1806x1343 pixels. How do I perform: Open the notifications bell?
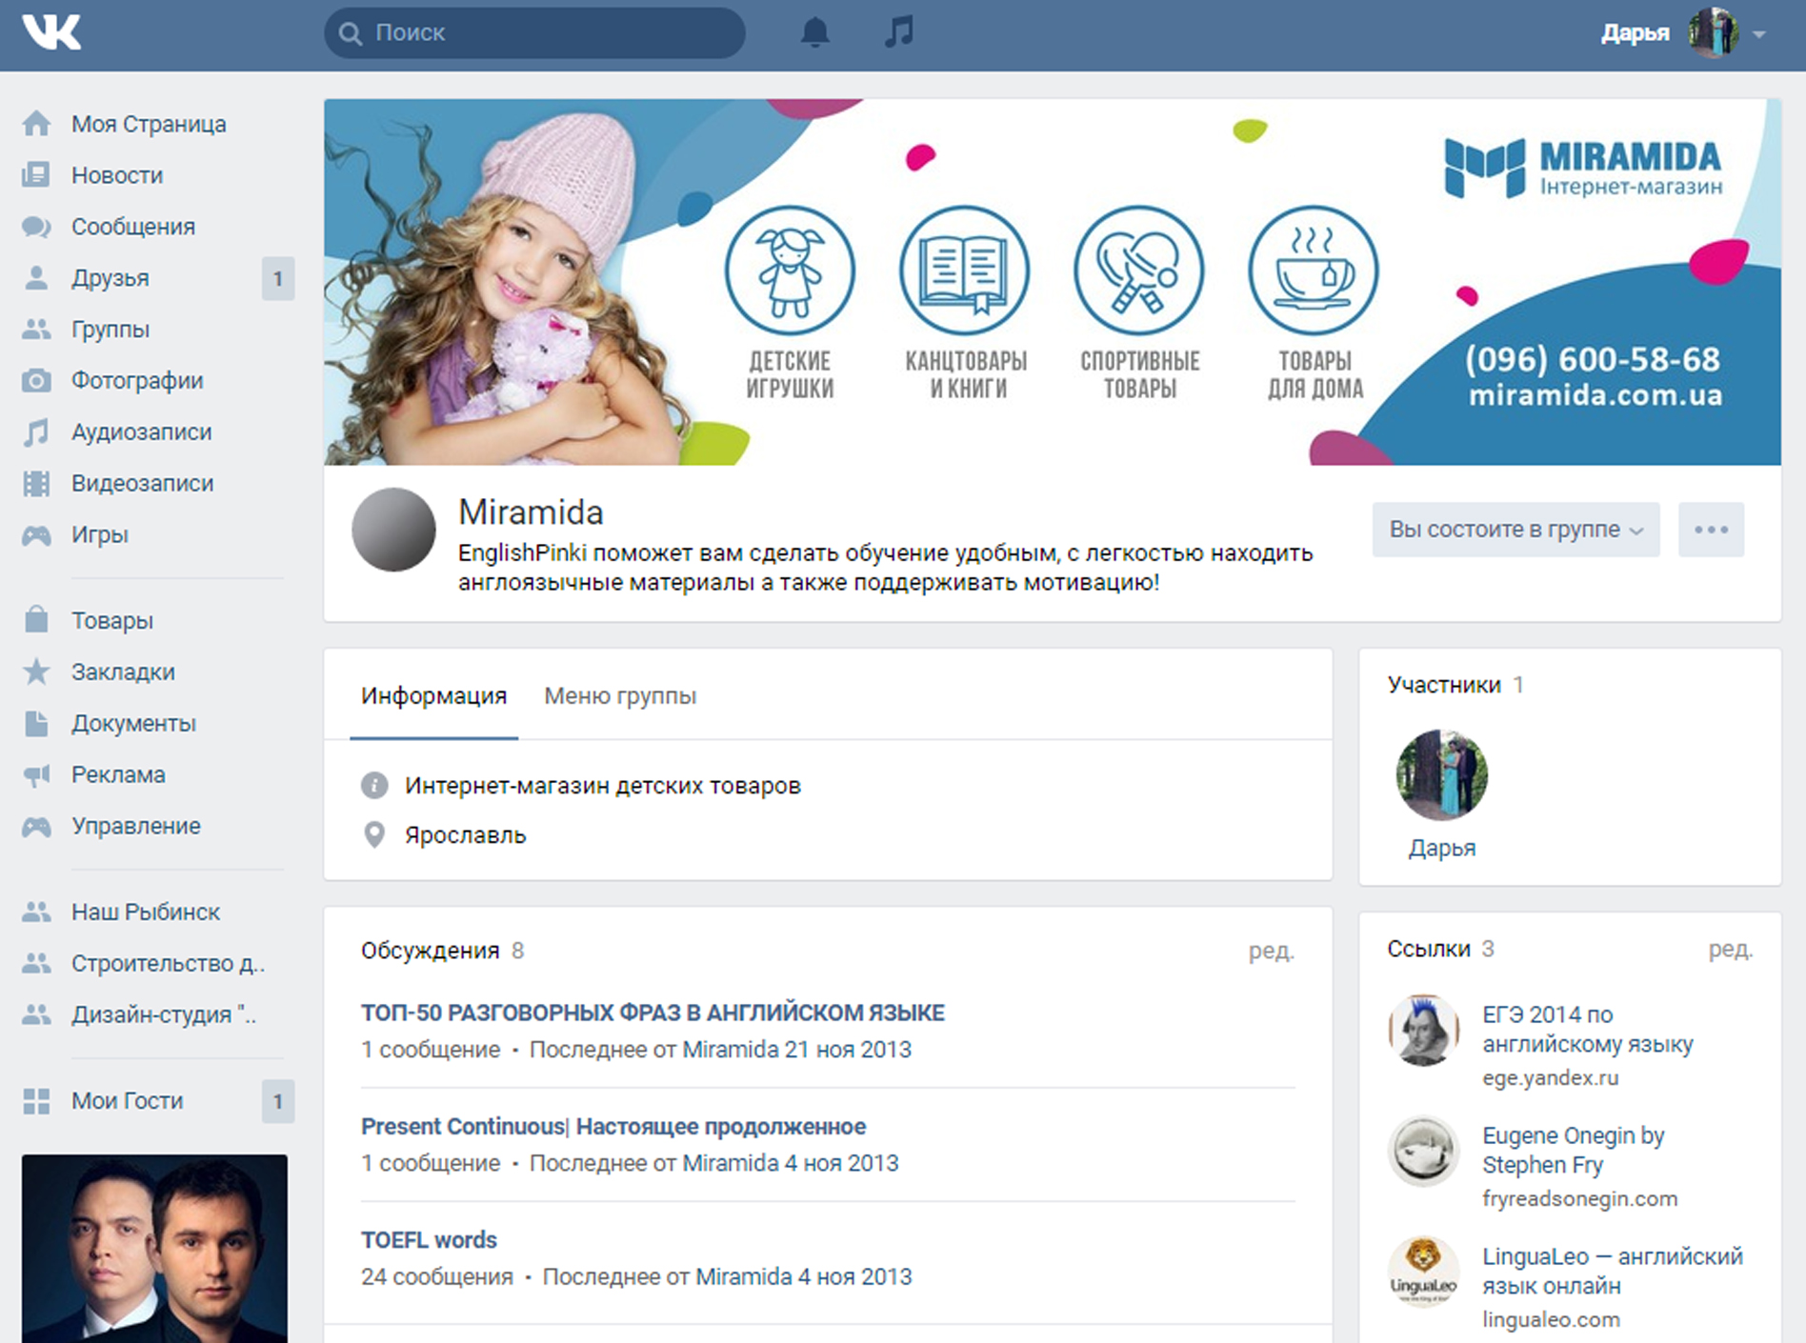click(x=814, y=33)
